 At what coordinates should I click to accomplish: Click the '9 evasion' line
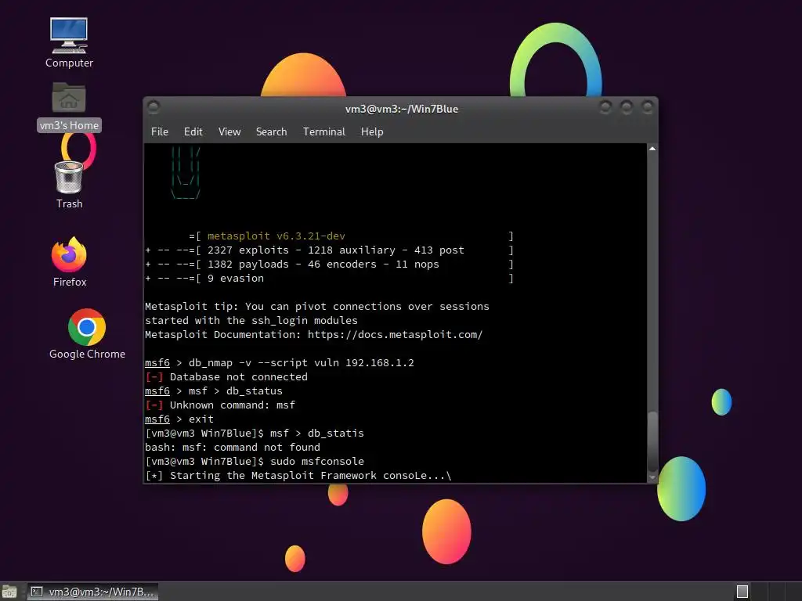pos(329,279)
